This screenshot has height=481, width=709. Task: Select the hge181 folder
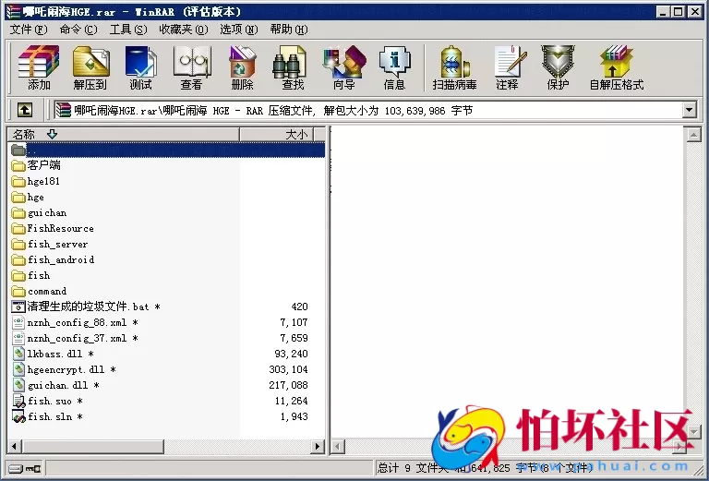coord(35,181)
